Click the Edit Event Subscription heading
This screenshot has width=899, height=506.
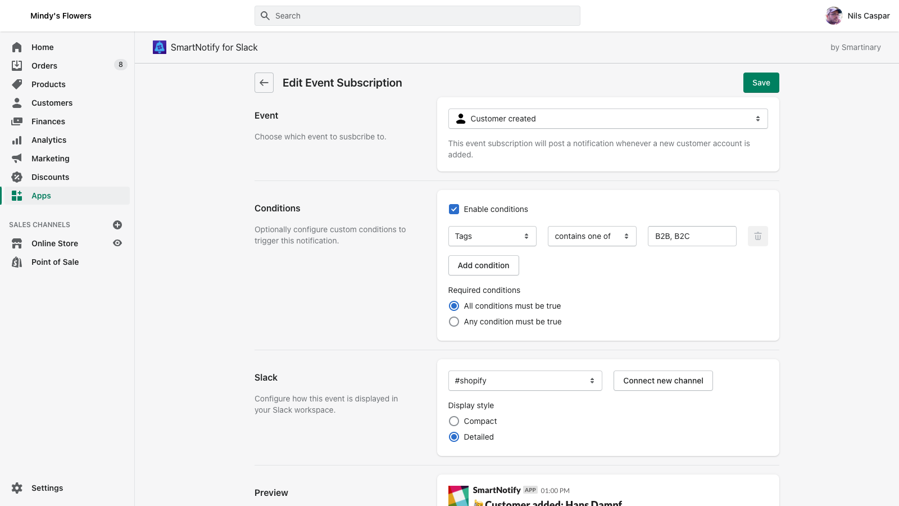[x=342, y=83]
